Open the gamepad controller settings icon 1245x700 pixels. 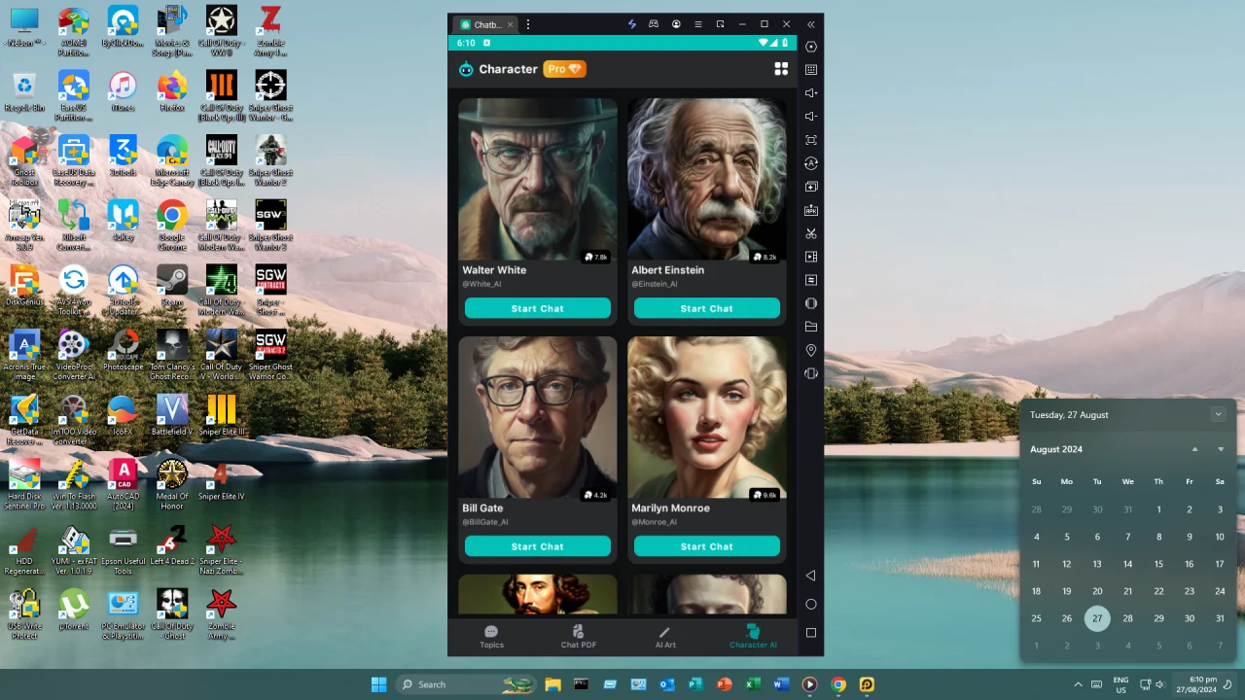(654, 24)
